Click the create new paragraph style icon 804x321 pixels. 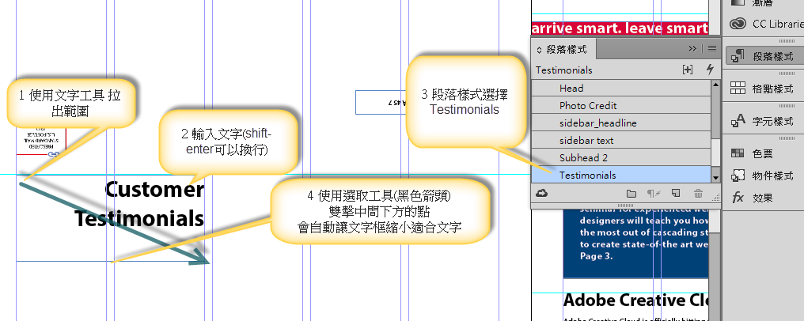pyautogui.click(x=675, y=194)
